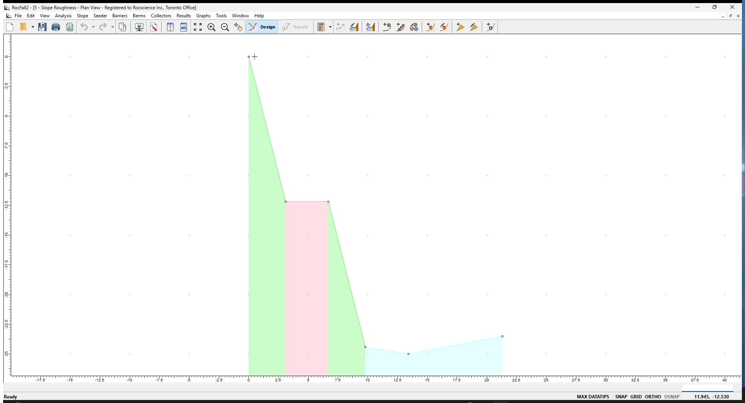Expand the Open file dropdown arrow
745x403 pixels.
pyautogui.click(x=33, y=27)
